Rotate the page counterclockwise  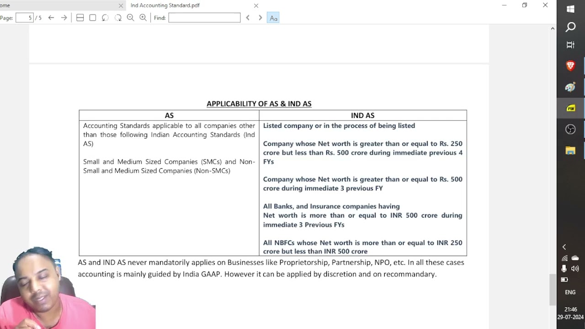click(x=105, y=18)
